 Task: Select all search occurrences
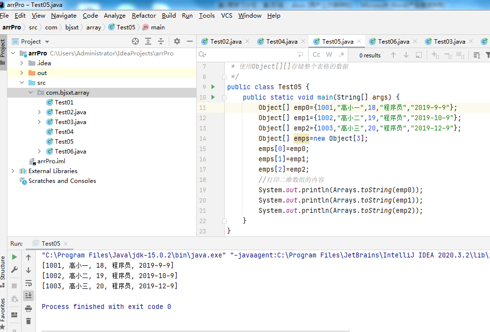(x=461, y=55)
